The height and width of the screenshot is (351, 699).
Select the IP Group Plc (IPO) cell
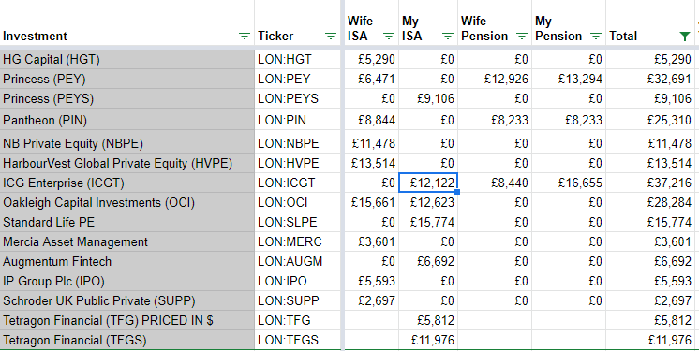pos(127,281)
